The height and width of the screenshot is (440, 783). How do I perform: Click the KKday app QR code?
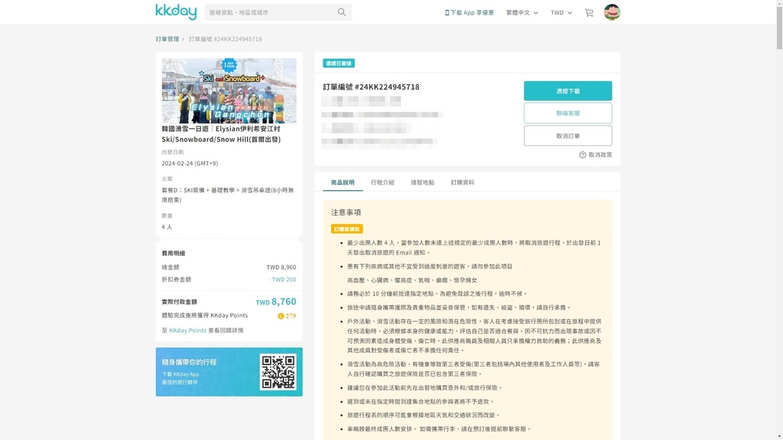[x=278, y=372]
